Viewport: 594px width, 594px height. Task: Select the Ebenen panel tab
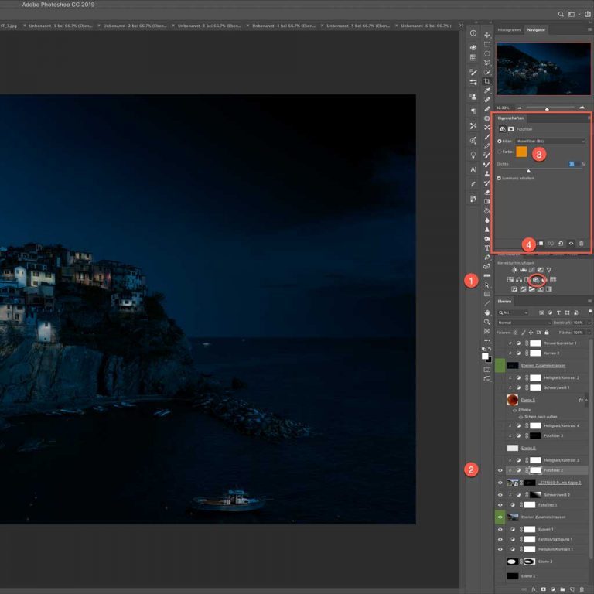[504, 302]
